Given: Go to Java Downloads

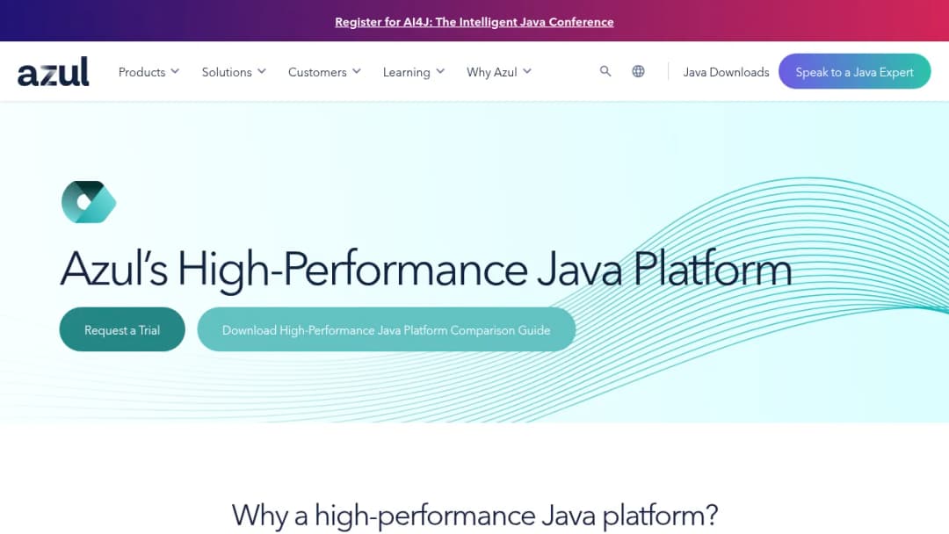Looking at the screenshot, I should point(726,72).
